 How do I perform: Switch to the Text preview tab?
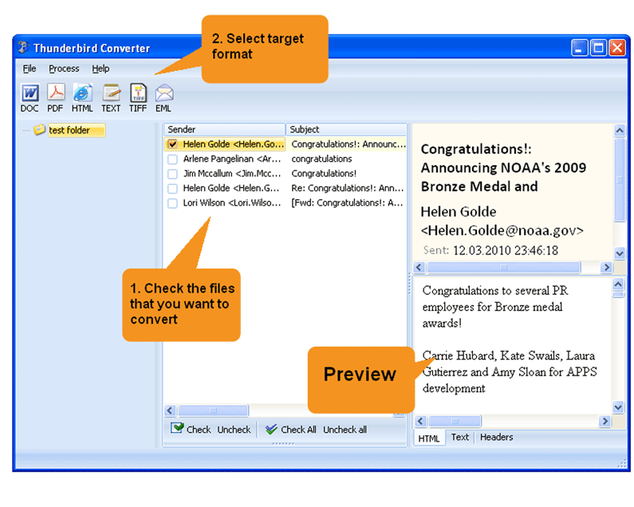[460, 438]
